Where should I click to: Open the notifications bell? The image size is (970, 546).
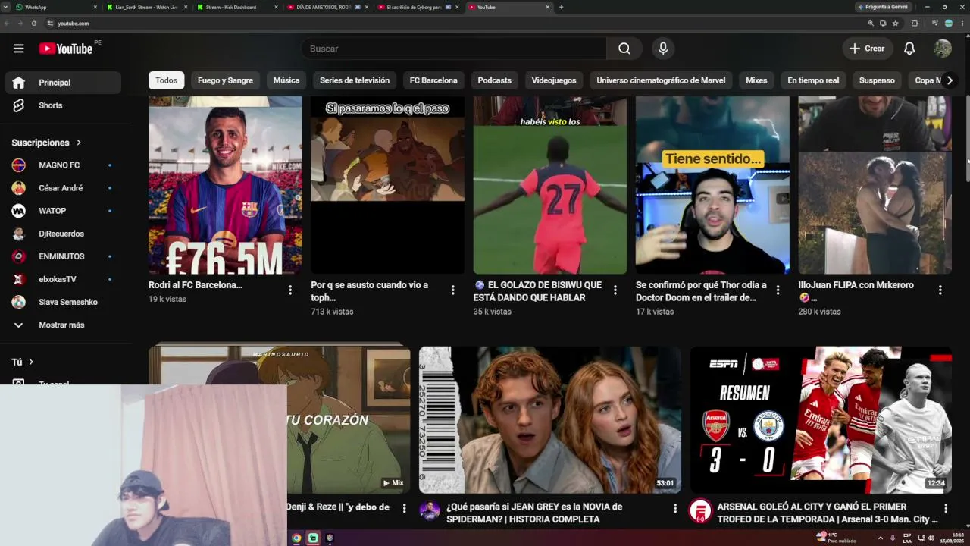[909, 49]
